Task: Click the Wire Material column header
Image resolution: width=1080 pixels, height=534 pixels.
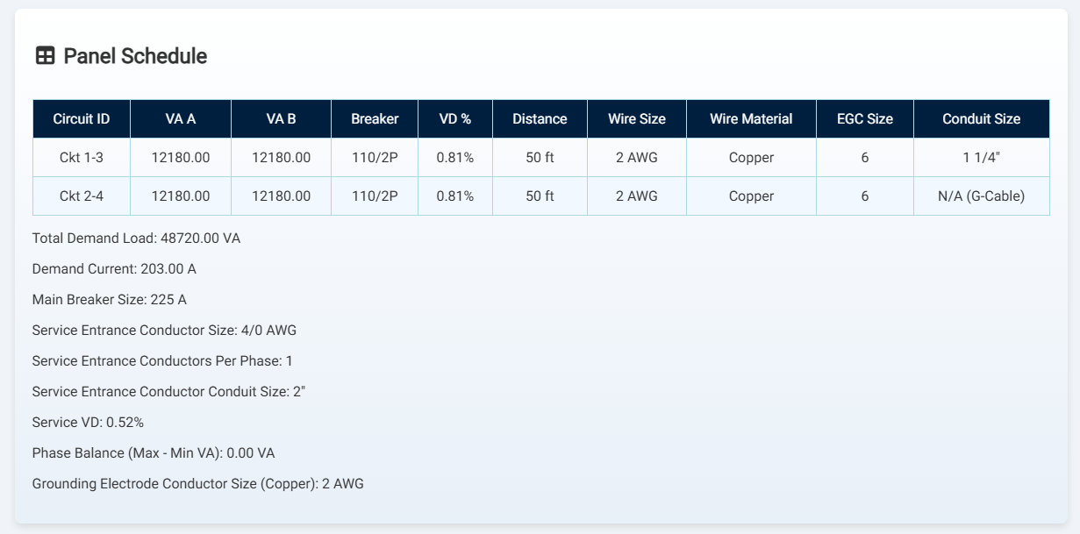Action: (751, 119)
